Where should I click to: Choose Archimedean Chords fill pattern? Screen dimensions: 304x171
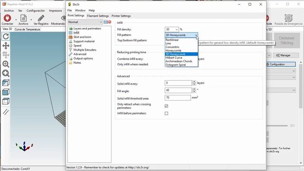click(x=181, y=61)
